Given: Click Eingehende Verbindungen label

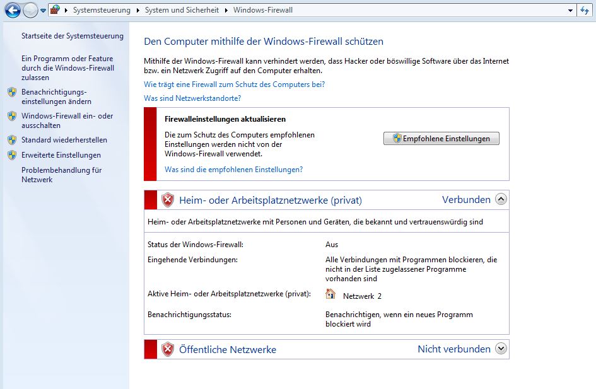Looking at the screenshot, I should [x=192, y=260].
